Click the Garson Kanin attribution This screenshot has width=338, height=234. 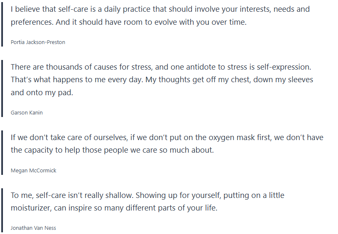point(26,113)
